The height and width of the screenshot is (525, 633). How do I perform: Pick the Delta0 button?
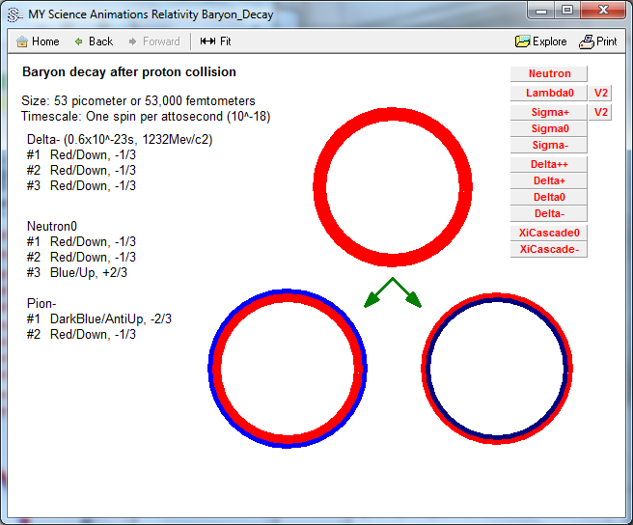tap(548, 197)
